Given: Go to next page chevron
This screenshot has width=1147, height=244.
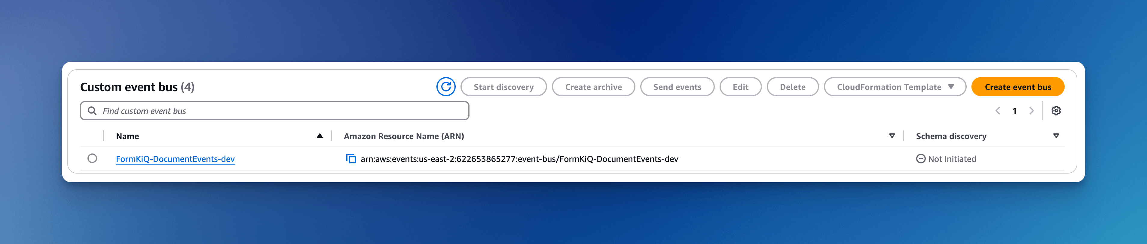Looking at the screenshot, I should [1031, 111].
